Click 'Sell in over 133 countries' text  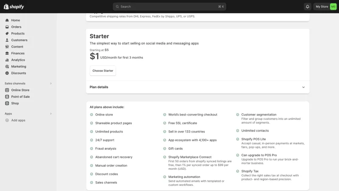[x=186, y=132]
